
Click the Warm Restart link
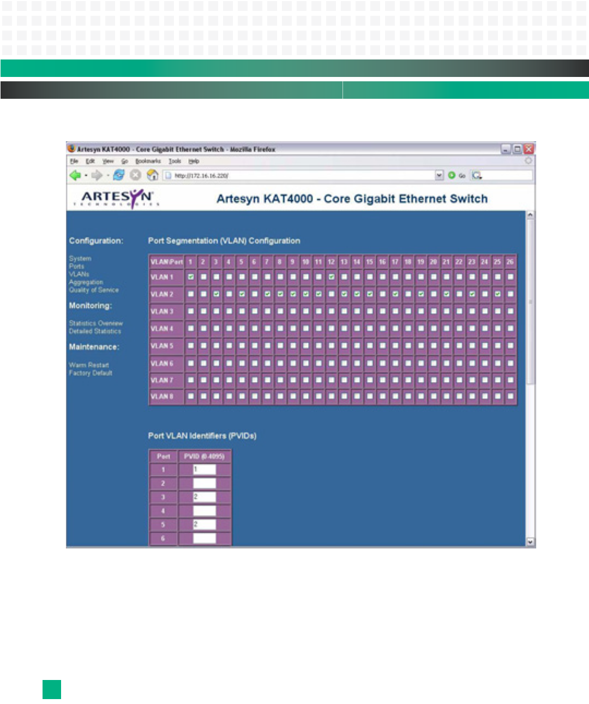(x=89, y=365)
